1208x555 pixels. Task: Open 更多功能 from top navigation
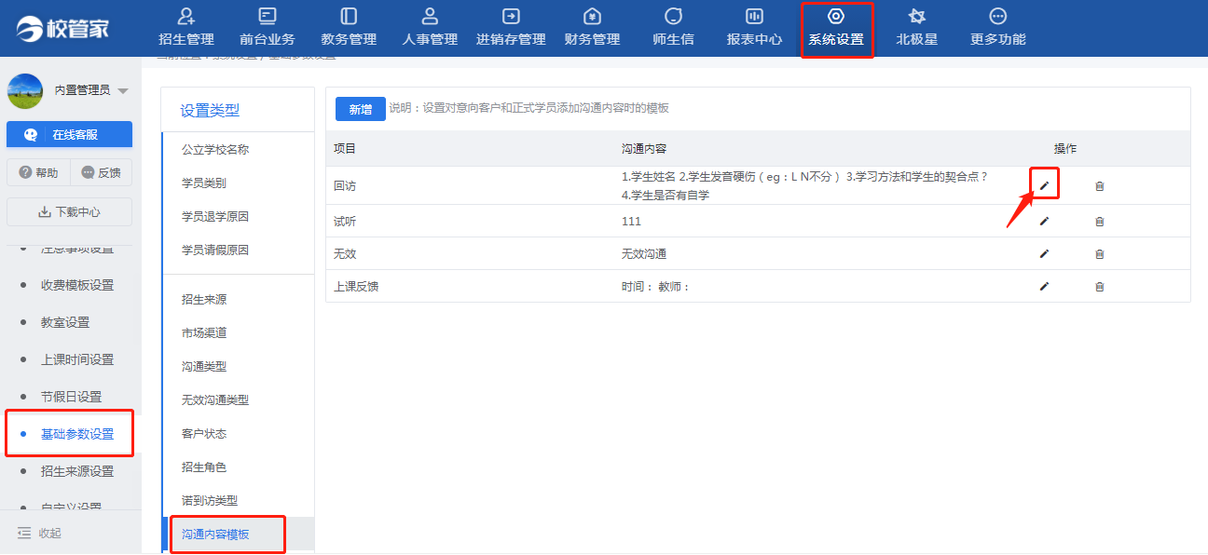point(997,27)
